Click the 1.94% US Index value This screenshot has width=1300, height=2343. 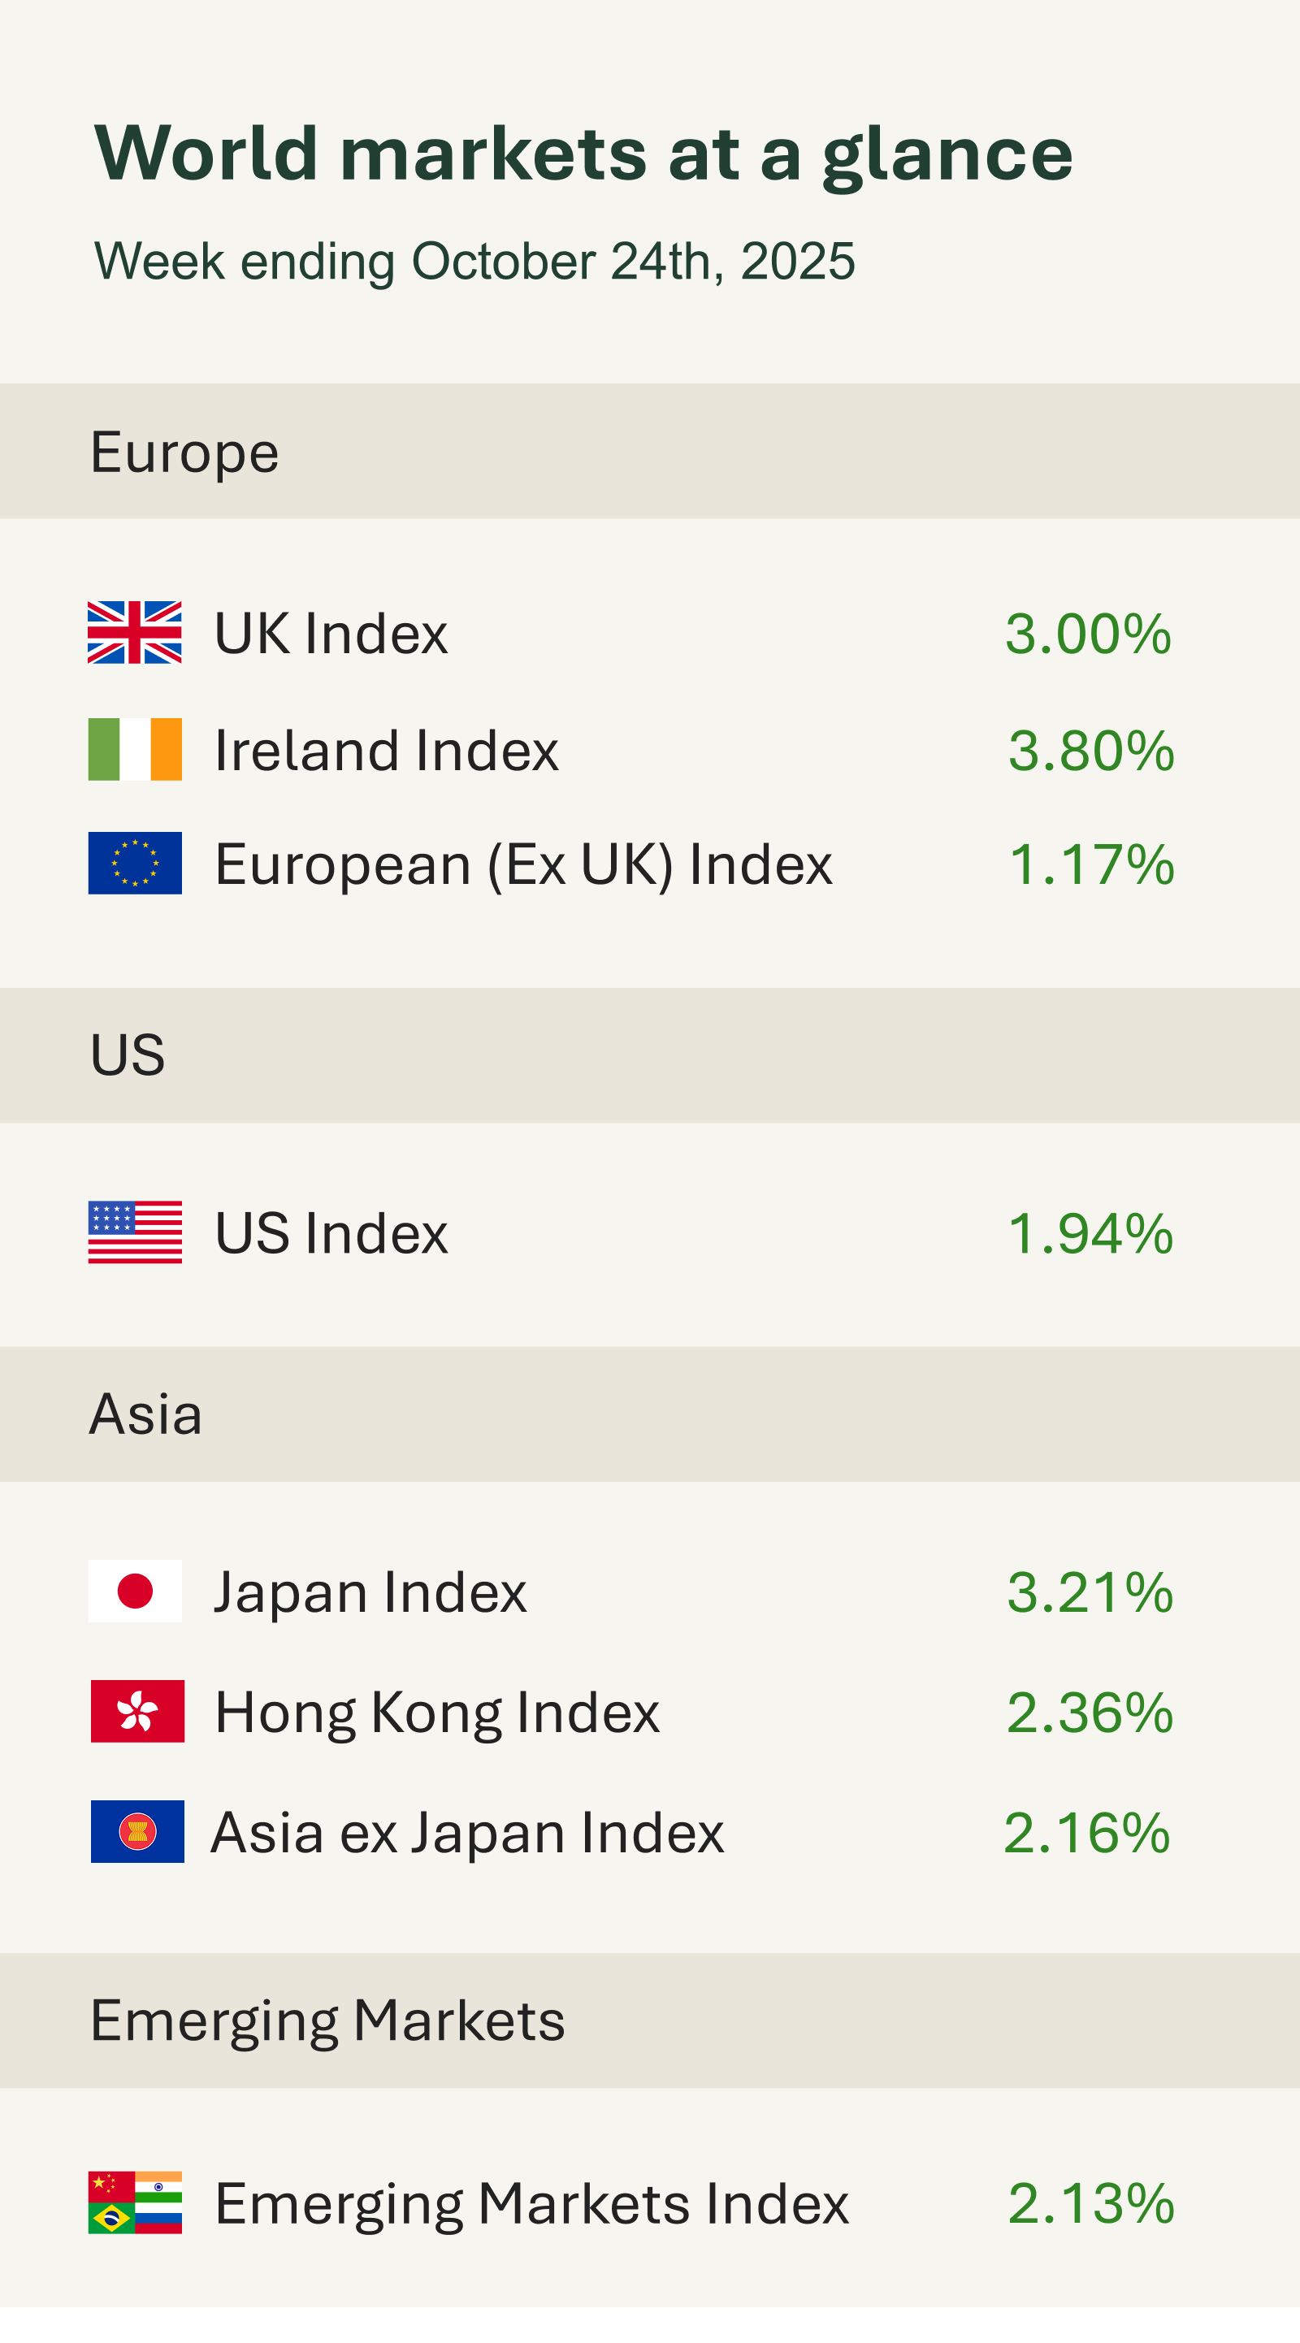pyautogui.click(x=1090, y=1233)
